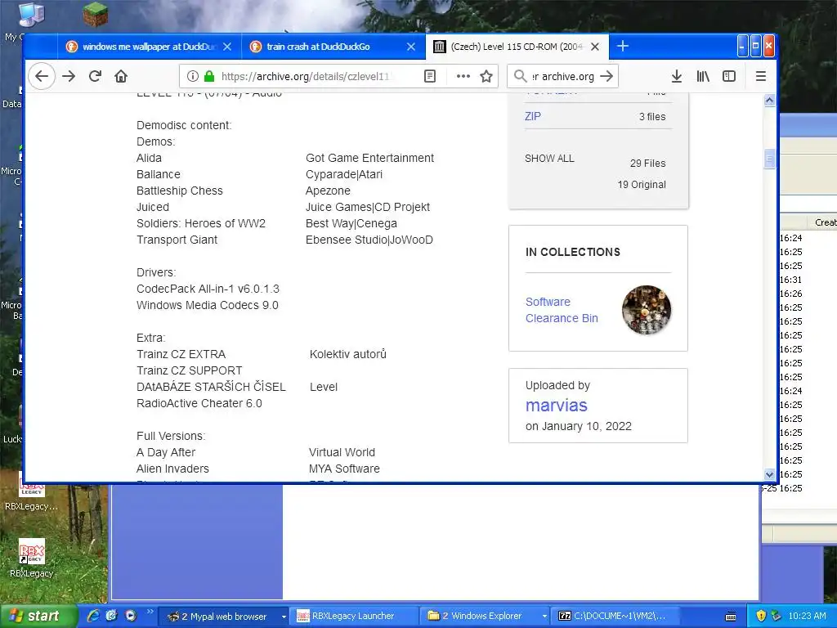Bookmark this page with the star
The image size is (837, 628).
[486, 76]
